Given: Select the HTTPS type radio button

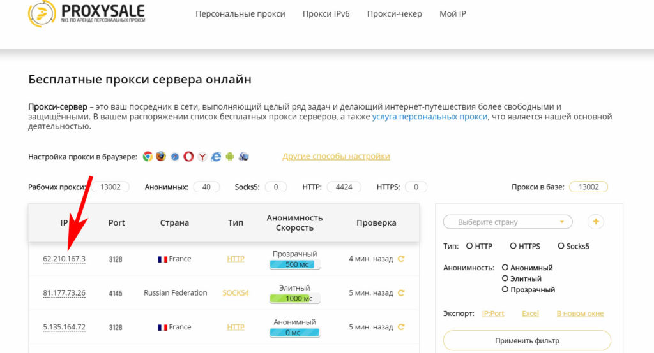Looking at the screenshot, I should pyautogui.click(x=513, y=246).
